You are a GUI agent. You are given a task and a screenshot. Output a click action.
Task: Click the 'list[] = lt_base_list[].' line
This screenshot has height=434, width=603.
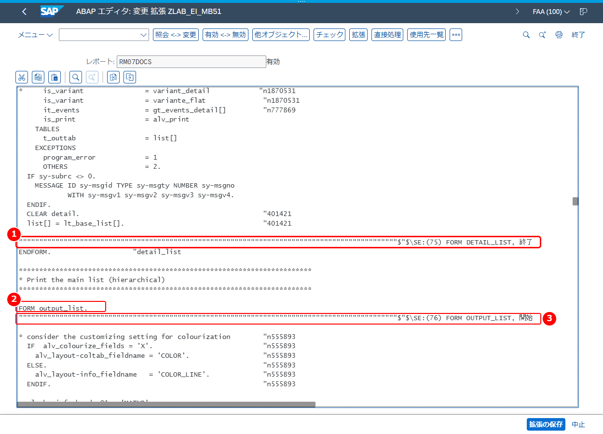pos(75,223)
